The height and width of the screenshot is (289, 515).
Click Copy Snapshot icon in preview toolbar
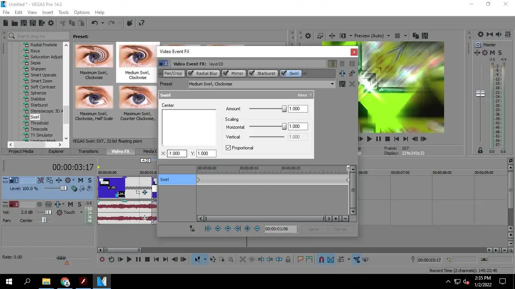(415, 36)
